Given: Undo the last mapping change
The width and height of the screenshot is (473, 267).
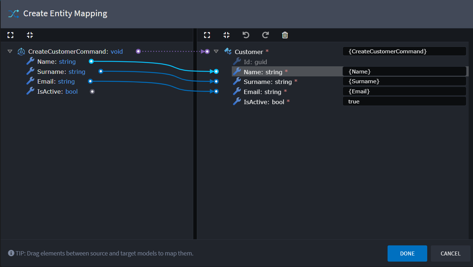Looking at the screenshot, I should 246,35.
